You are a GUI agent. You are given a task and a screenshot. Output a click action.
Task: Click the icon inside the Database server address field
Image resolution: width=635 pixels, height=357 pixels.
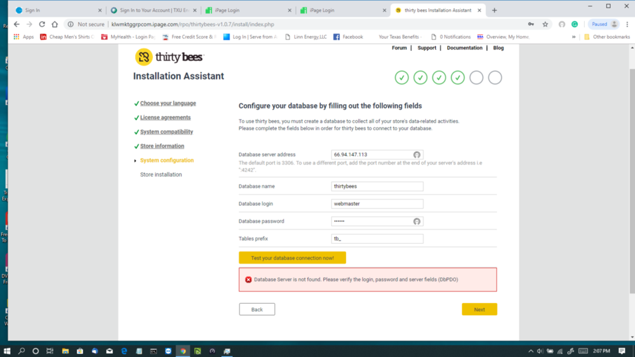tap(417, 155)
